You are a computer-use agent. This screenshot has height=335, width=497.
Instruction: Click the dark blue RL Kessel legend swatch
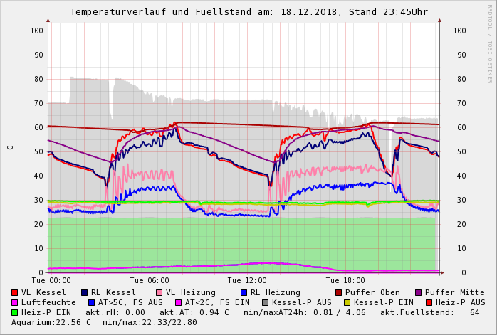(x=85, y=292)
